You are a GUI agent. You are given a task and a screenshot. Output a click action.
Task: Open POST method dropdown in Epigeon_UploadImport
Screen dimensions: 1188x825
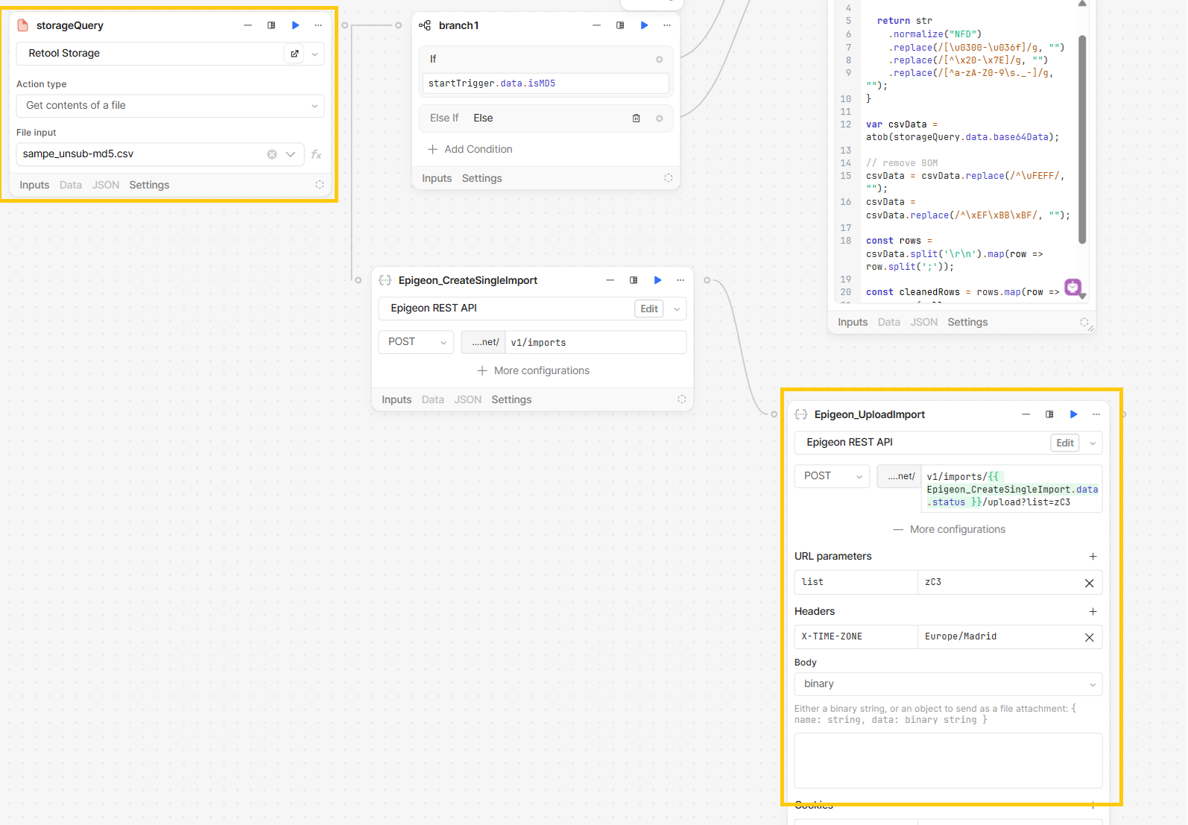pyautogui.click(x=832, y=476)
